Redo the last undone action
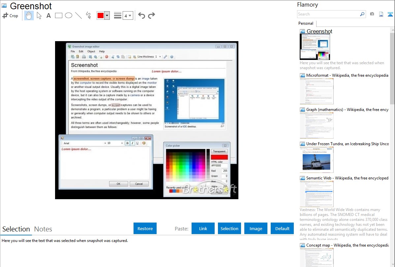Screen dimensions: 395x267 [x=151, y=15]
